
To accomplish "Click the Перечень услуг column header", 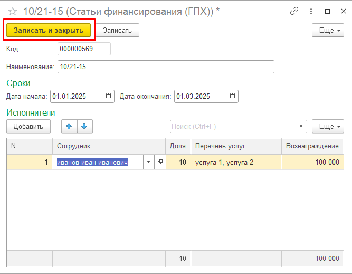I will pos(220,146).
